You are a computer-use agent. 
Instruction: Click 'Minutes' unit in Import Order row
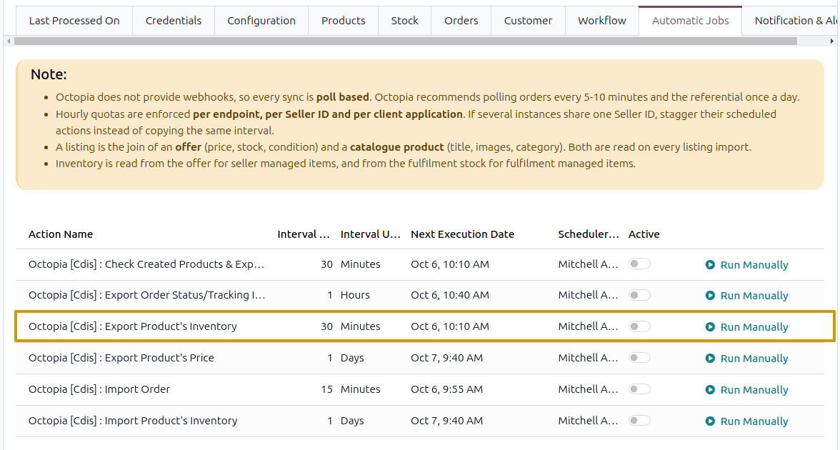click(x=361, y=389)
